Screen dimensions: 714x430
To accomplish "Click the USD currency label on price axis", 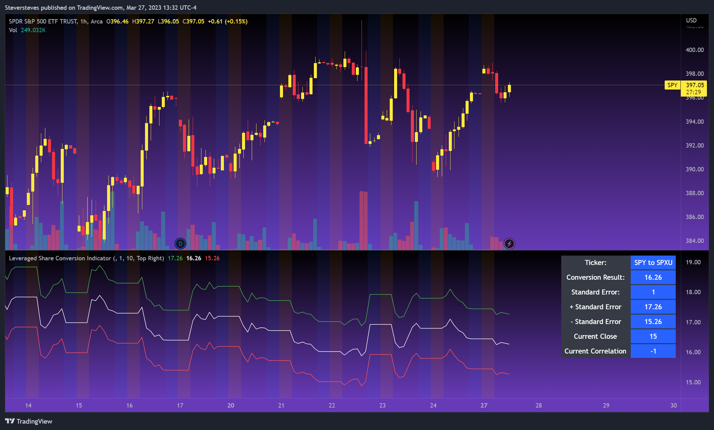I will [692, 20].
